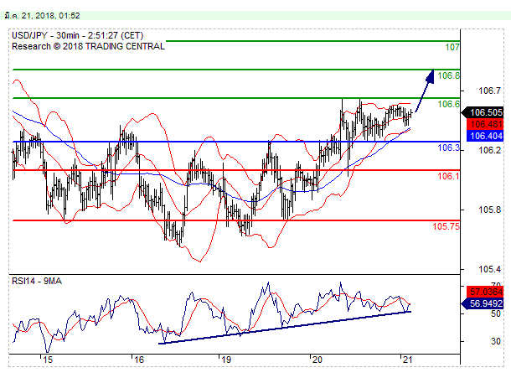The width and height of the screenshot is (511, 378).
Task: Click the green resistance label 107
Action: point(452,47)
